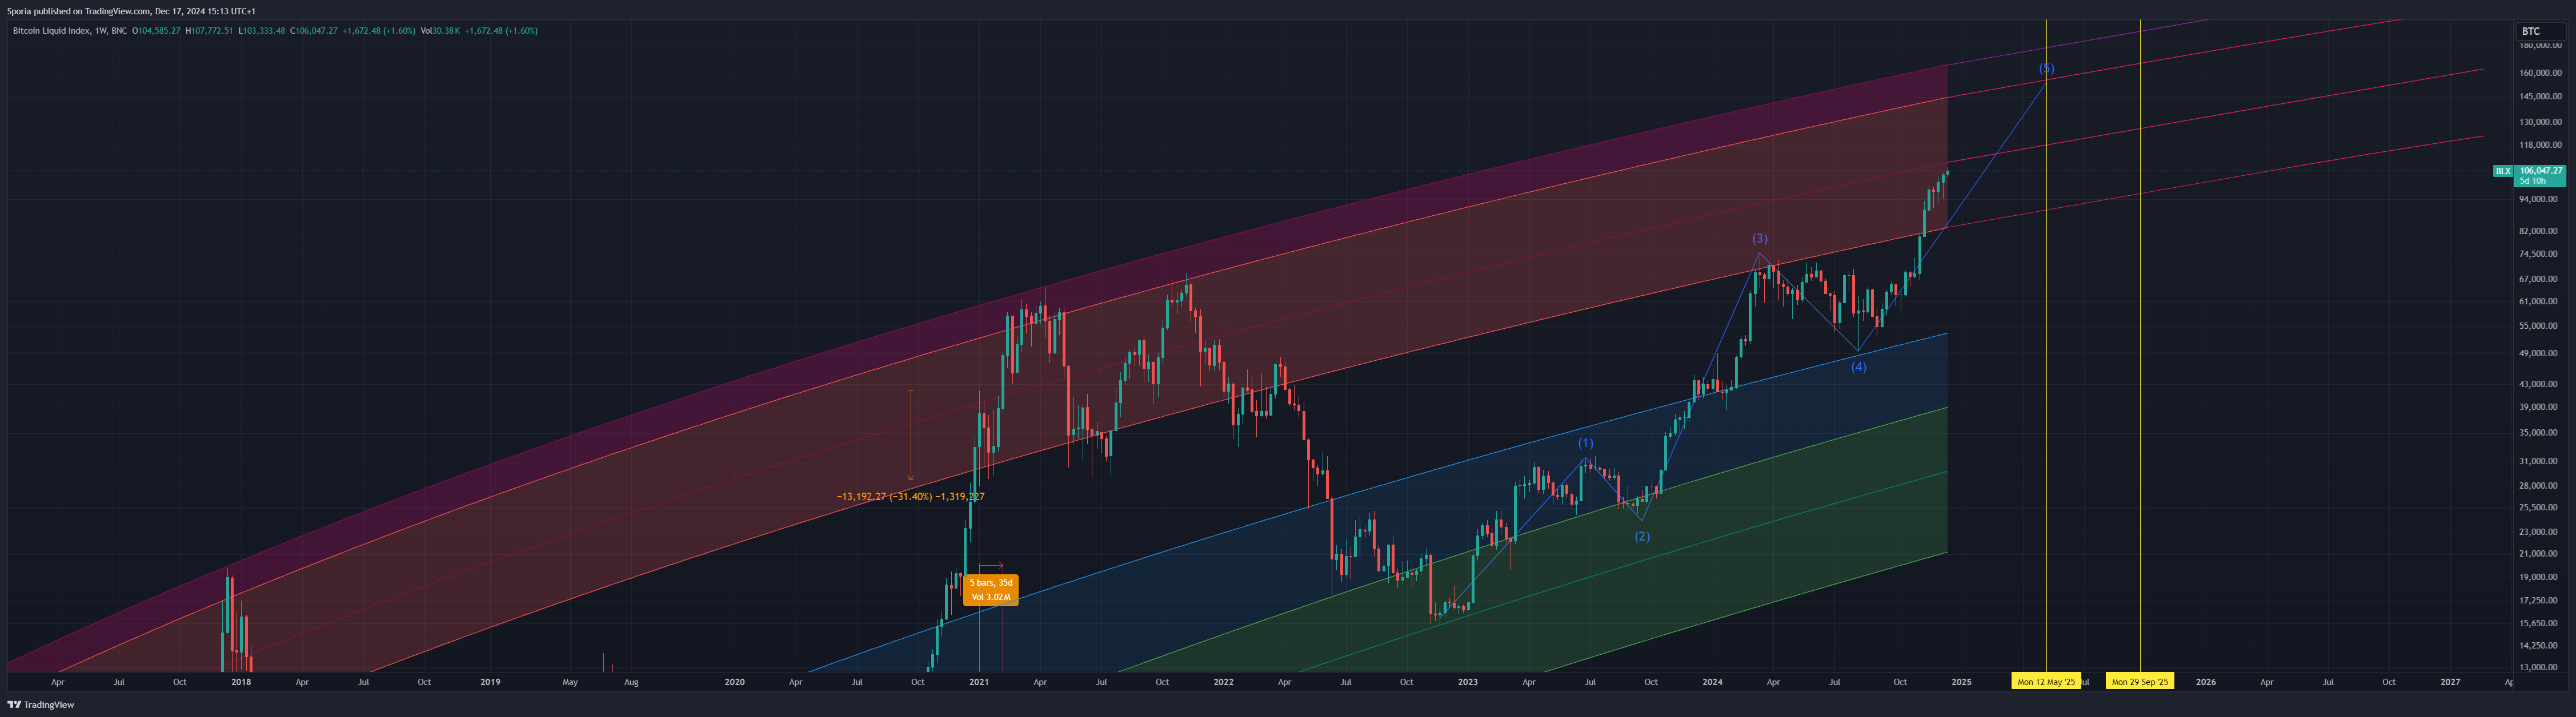Click the High value H107,772.51
This screenshot has height=717, width=2576.
click(x=209, y=31)
